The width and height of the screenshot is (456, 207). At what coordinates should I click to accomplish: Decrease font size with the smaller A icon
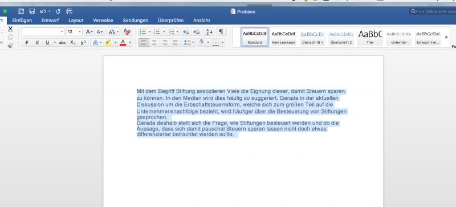pos(100,32)
